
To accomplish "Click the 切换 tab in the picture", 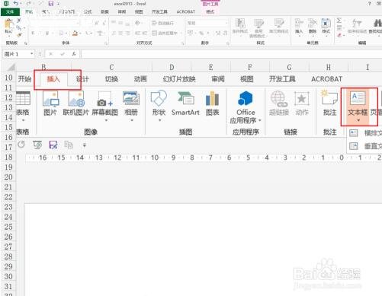I will pyautogui.click(x=111, y=79).
